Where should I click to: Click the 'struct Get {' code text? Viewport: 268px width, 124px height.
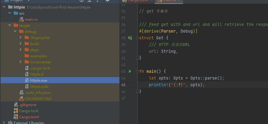coord(154,38)
